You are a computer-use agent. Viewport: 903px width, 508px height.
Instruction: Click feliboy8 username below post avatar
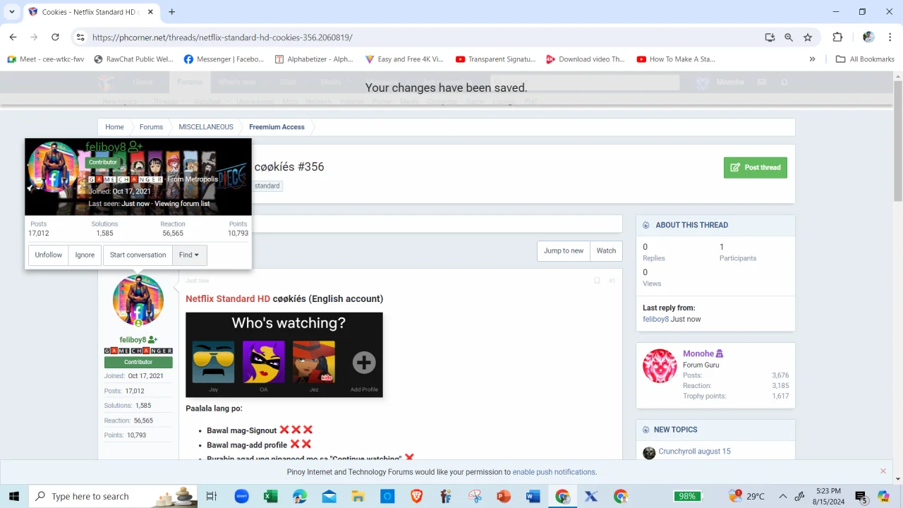coord(133,339)
